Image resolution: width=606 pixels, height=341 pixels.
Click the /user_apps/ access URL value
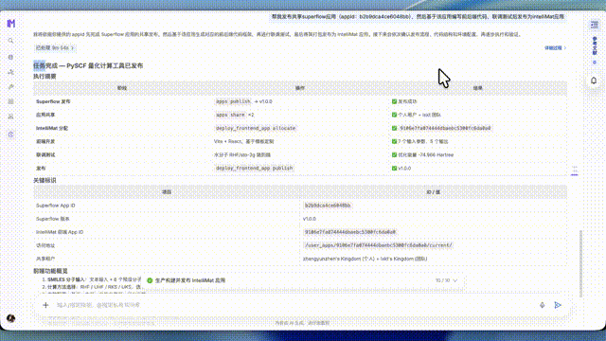coord(378,245)
